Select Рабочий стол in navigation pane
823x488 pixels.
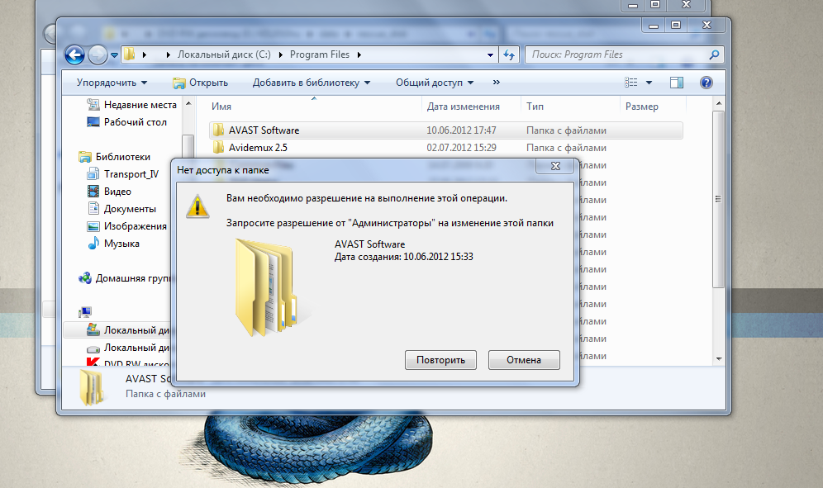point(136,122)
